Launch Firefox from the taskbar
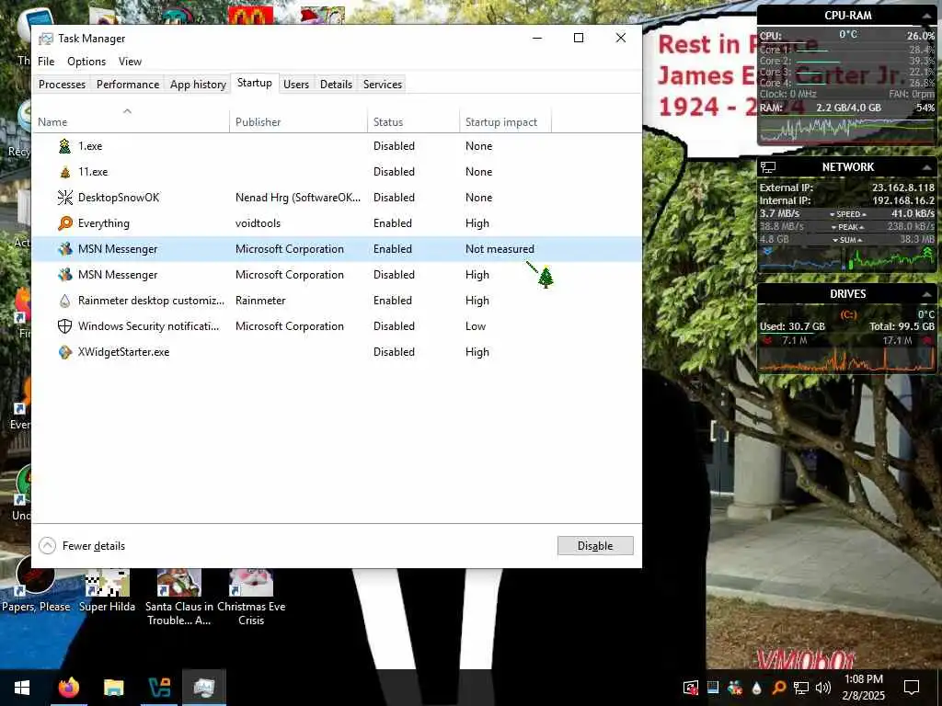 tap(68, 688)
